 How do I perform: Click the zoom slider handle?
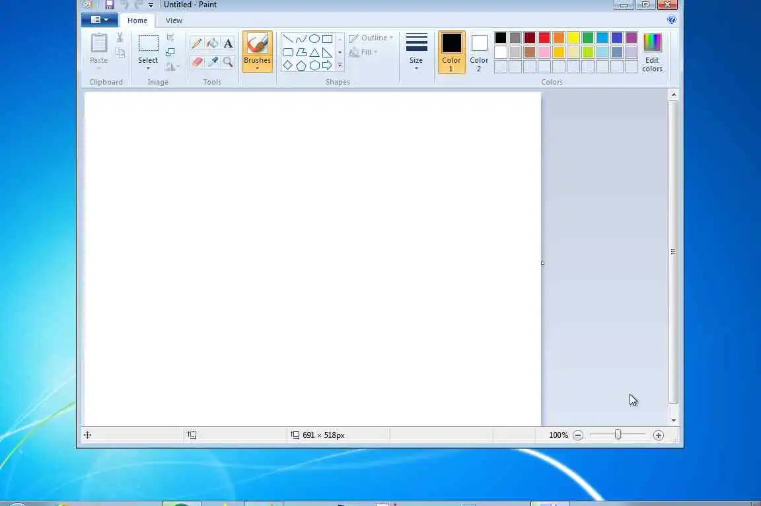click(x=618, y=435)
